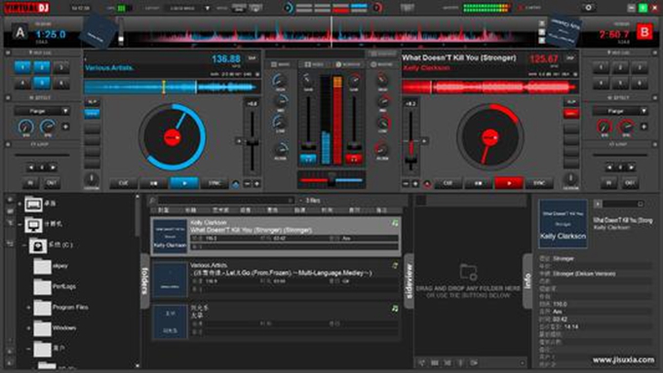The width and height of the screenshot is (663, 373).
Task: Toggle headphone cue button for deck B
Action: coord(354,159)
